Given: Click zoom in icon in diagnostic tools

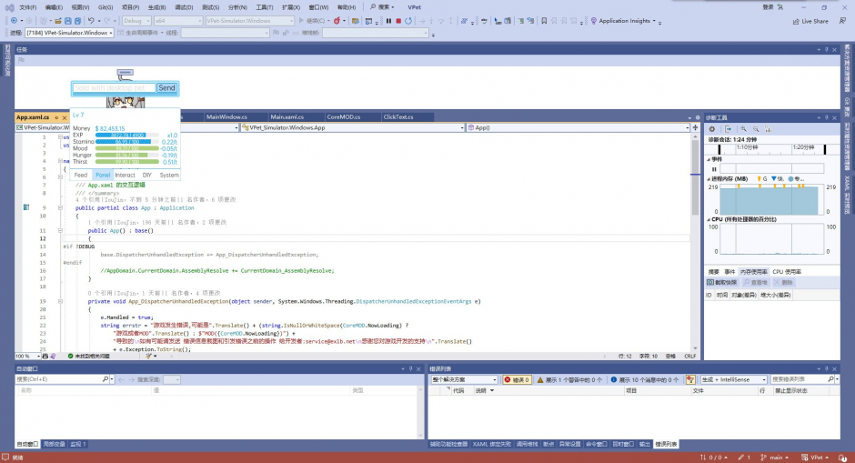Looking at the screenshot, I should click(x=742, y=129).
